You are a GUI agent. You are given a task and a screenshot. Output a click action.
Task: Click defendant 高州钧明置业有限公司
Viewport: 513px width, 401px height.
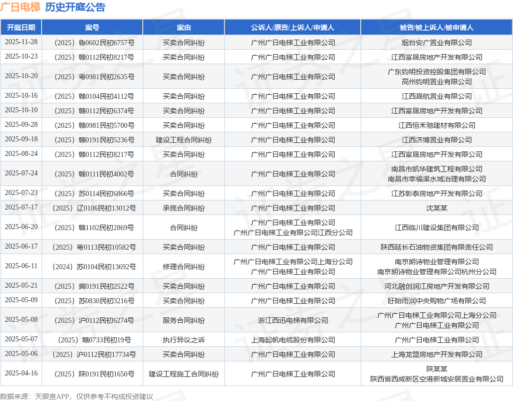[436, 82]
